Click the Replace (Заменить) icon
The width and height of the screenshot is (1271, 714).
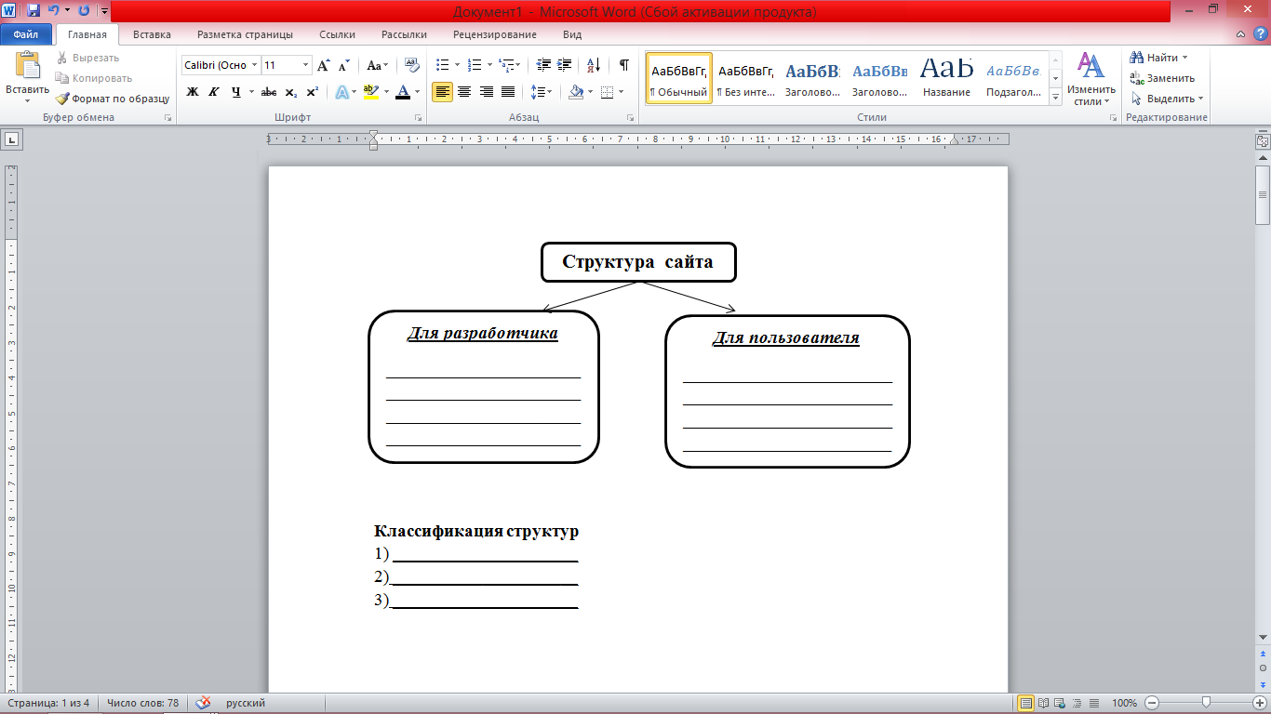(1136, 78)
